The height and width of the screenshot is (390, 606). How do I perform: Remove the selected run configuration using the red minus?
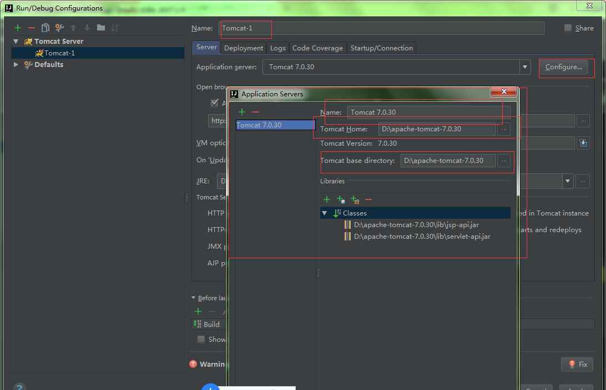point(31,28)
